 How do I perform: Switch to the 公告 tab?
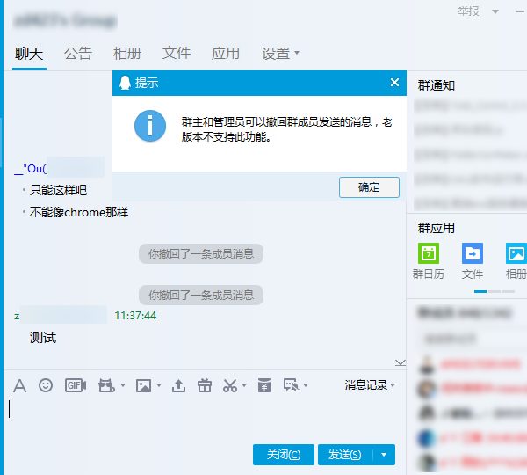coord(78,54)
